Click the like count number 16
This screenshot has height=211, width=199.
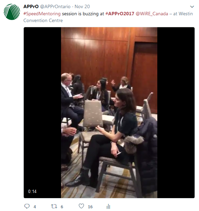coord(90,207)
